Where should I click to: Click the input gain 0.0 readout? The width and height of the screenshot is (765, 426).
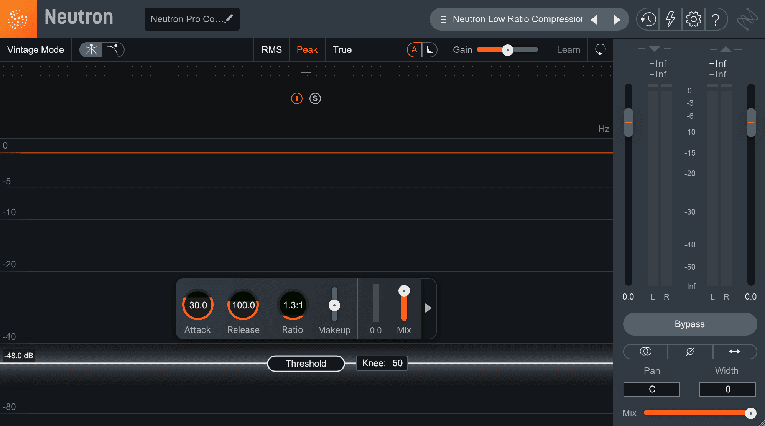[x=628, y=297]
